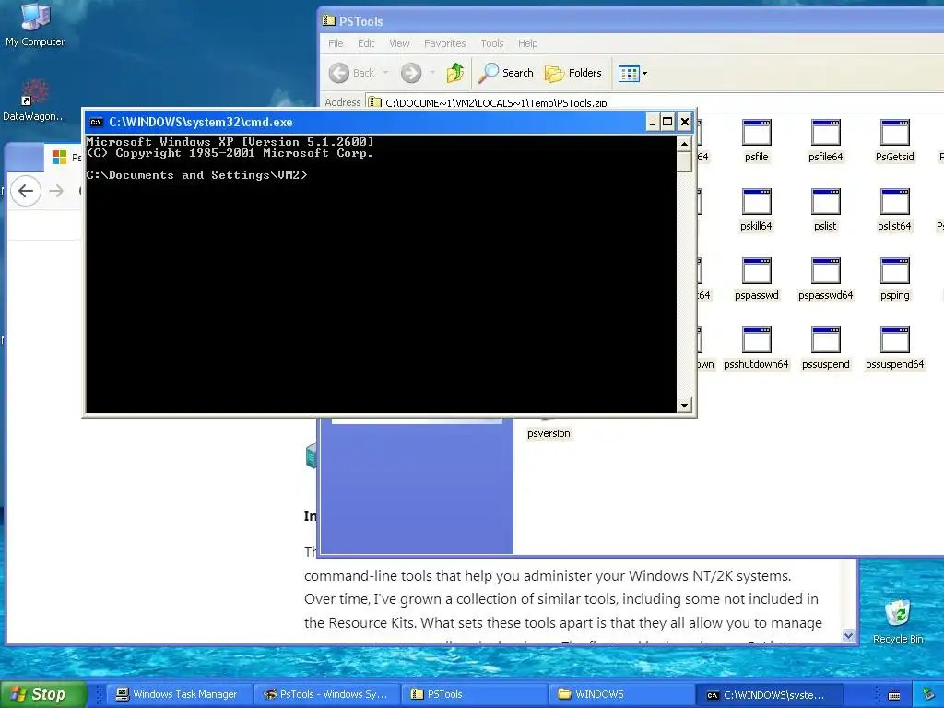Open the Help menu in PSTools

528,43
